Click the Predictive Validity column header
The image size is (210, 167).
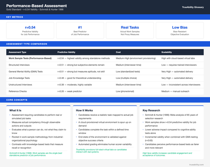click(x=66, y=52)
